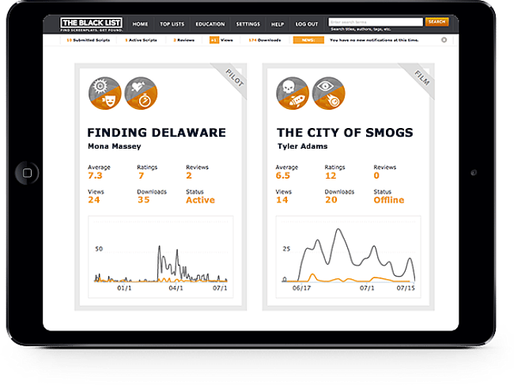Click the 6.5 average rating value
The image size is (514, 385).
click(282, 176)
